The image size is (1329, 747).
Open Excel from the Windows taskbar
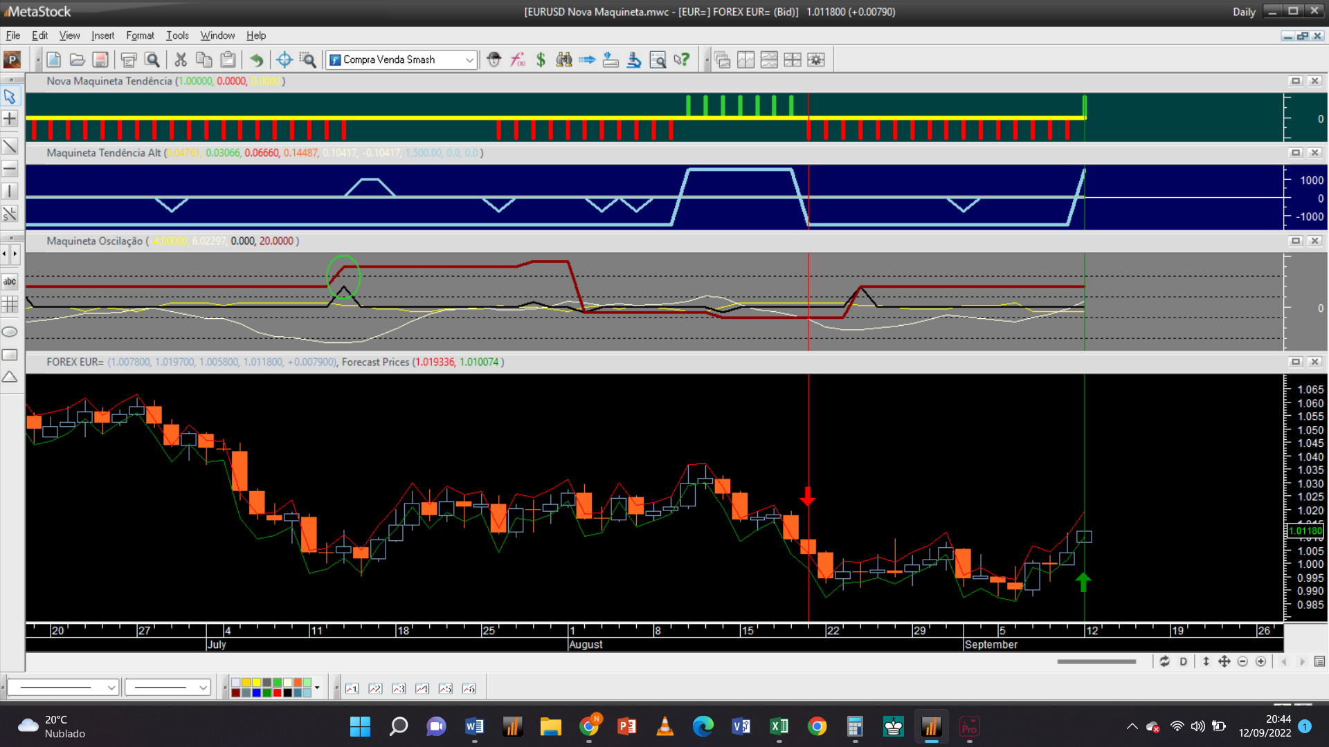pos(779,726)
